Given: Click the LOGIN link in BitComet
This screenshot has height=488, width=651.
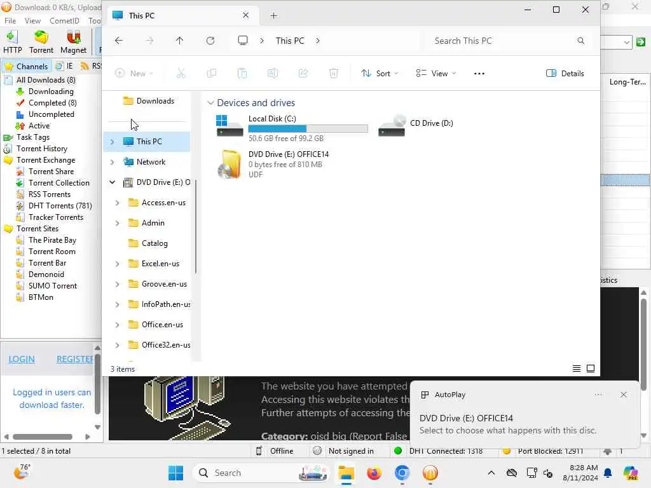Looking at the screenshot, I should (22, 360).
